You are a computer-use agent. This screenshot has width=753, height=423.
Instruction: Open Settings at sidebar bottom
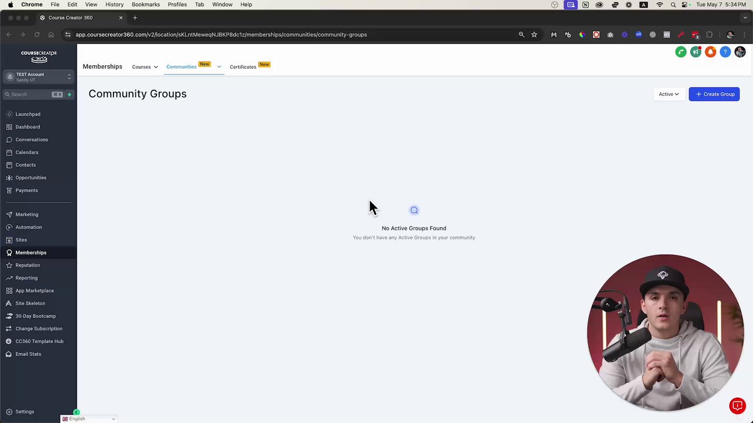[25, 412]
